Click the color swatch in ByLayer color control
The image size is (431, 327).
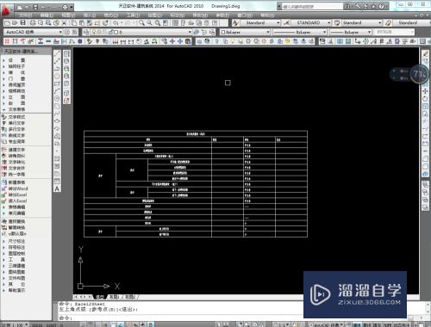pos(223,32)
